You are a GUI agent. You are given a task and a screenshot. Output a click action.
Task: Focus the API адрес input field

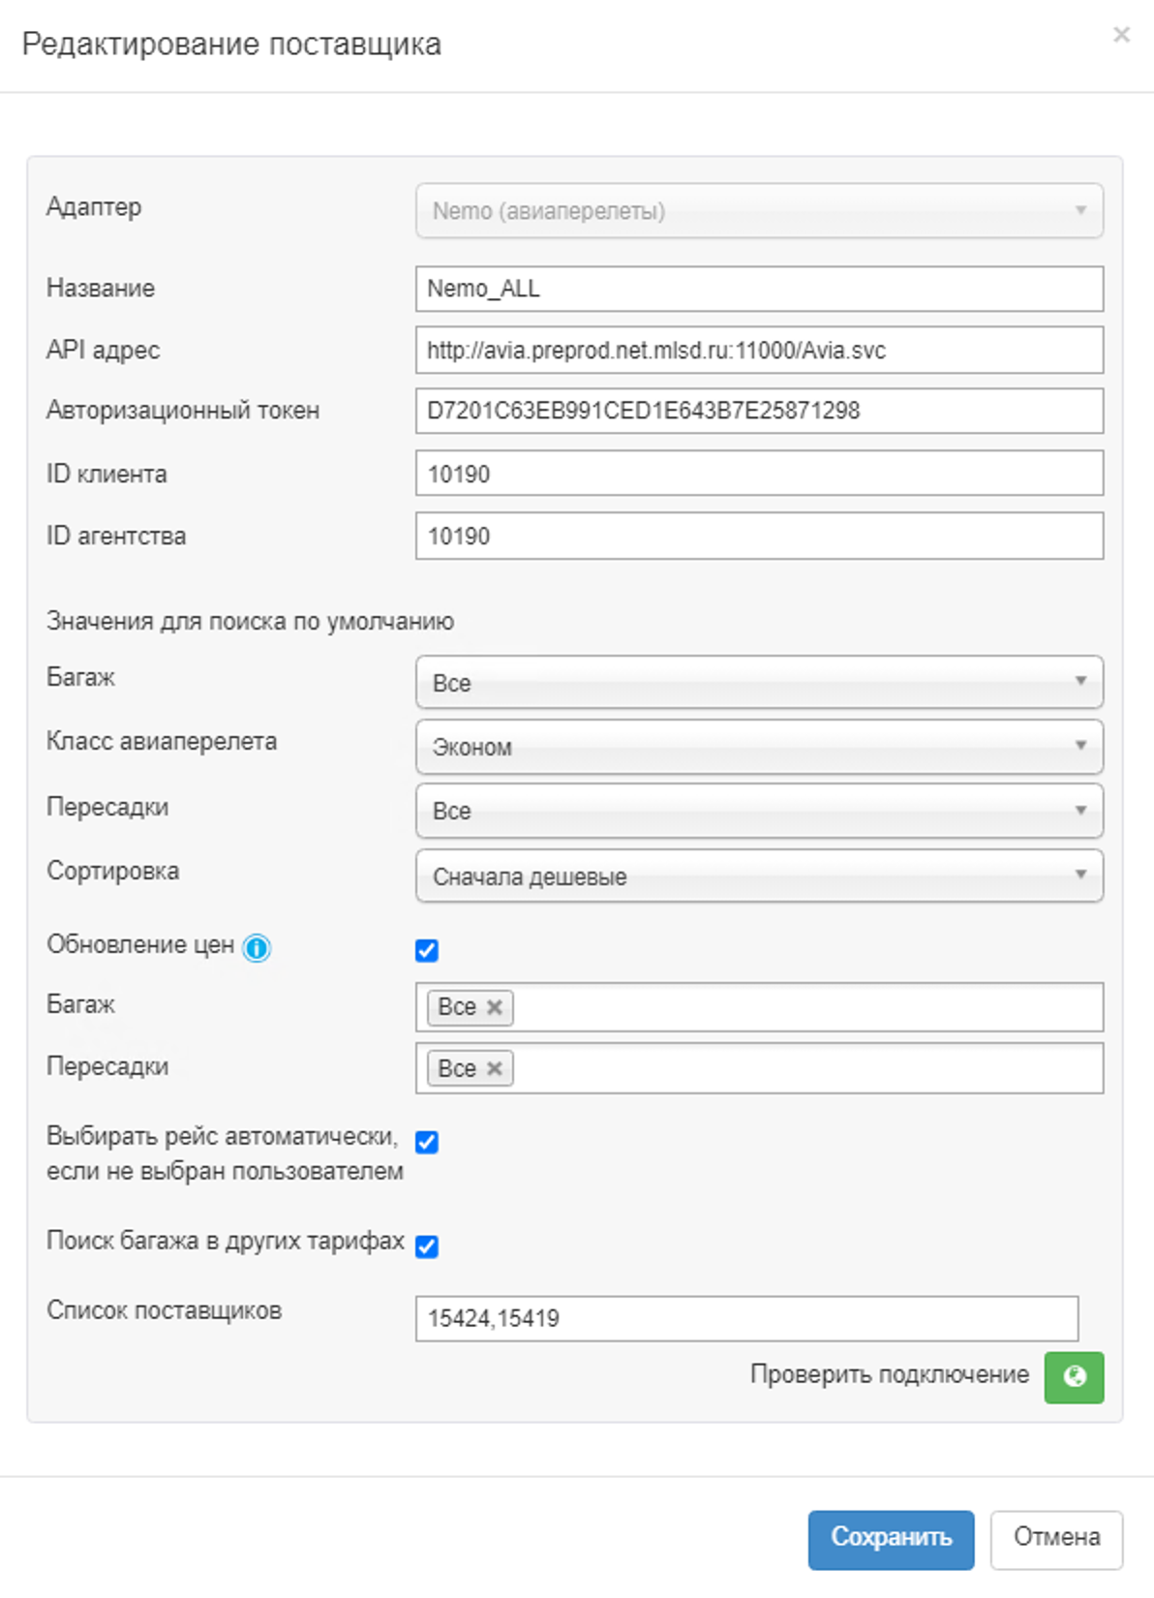(x=759, y=350)
